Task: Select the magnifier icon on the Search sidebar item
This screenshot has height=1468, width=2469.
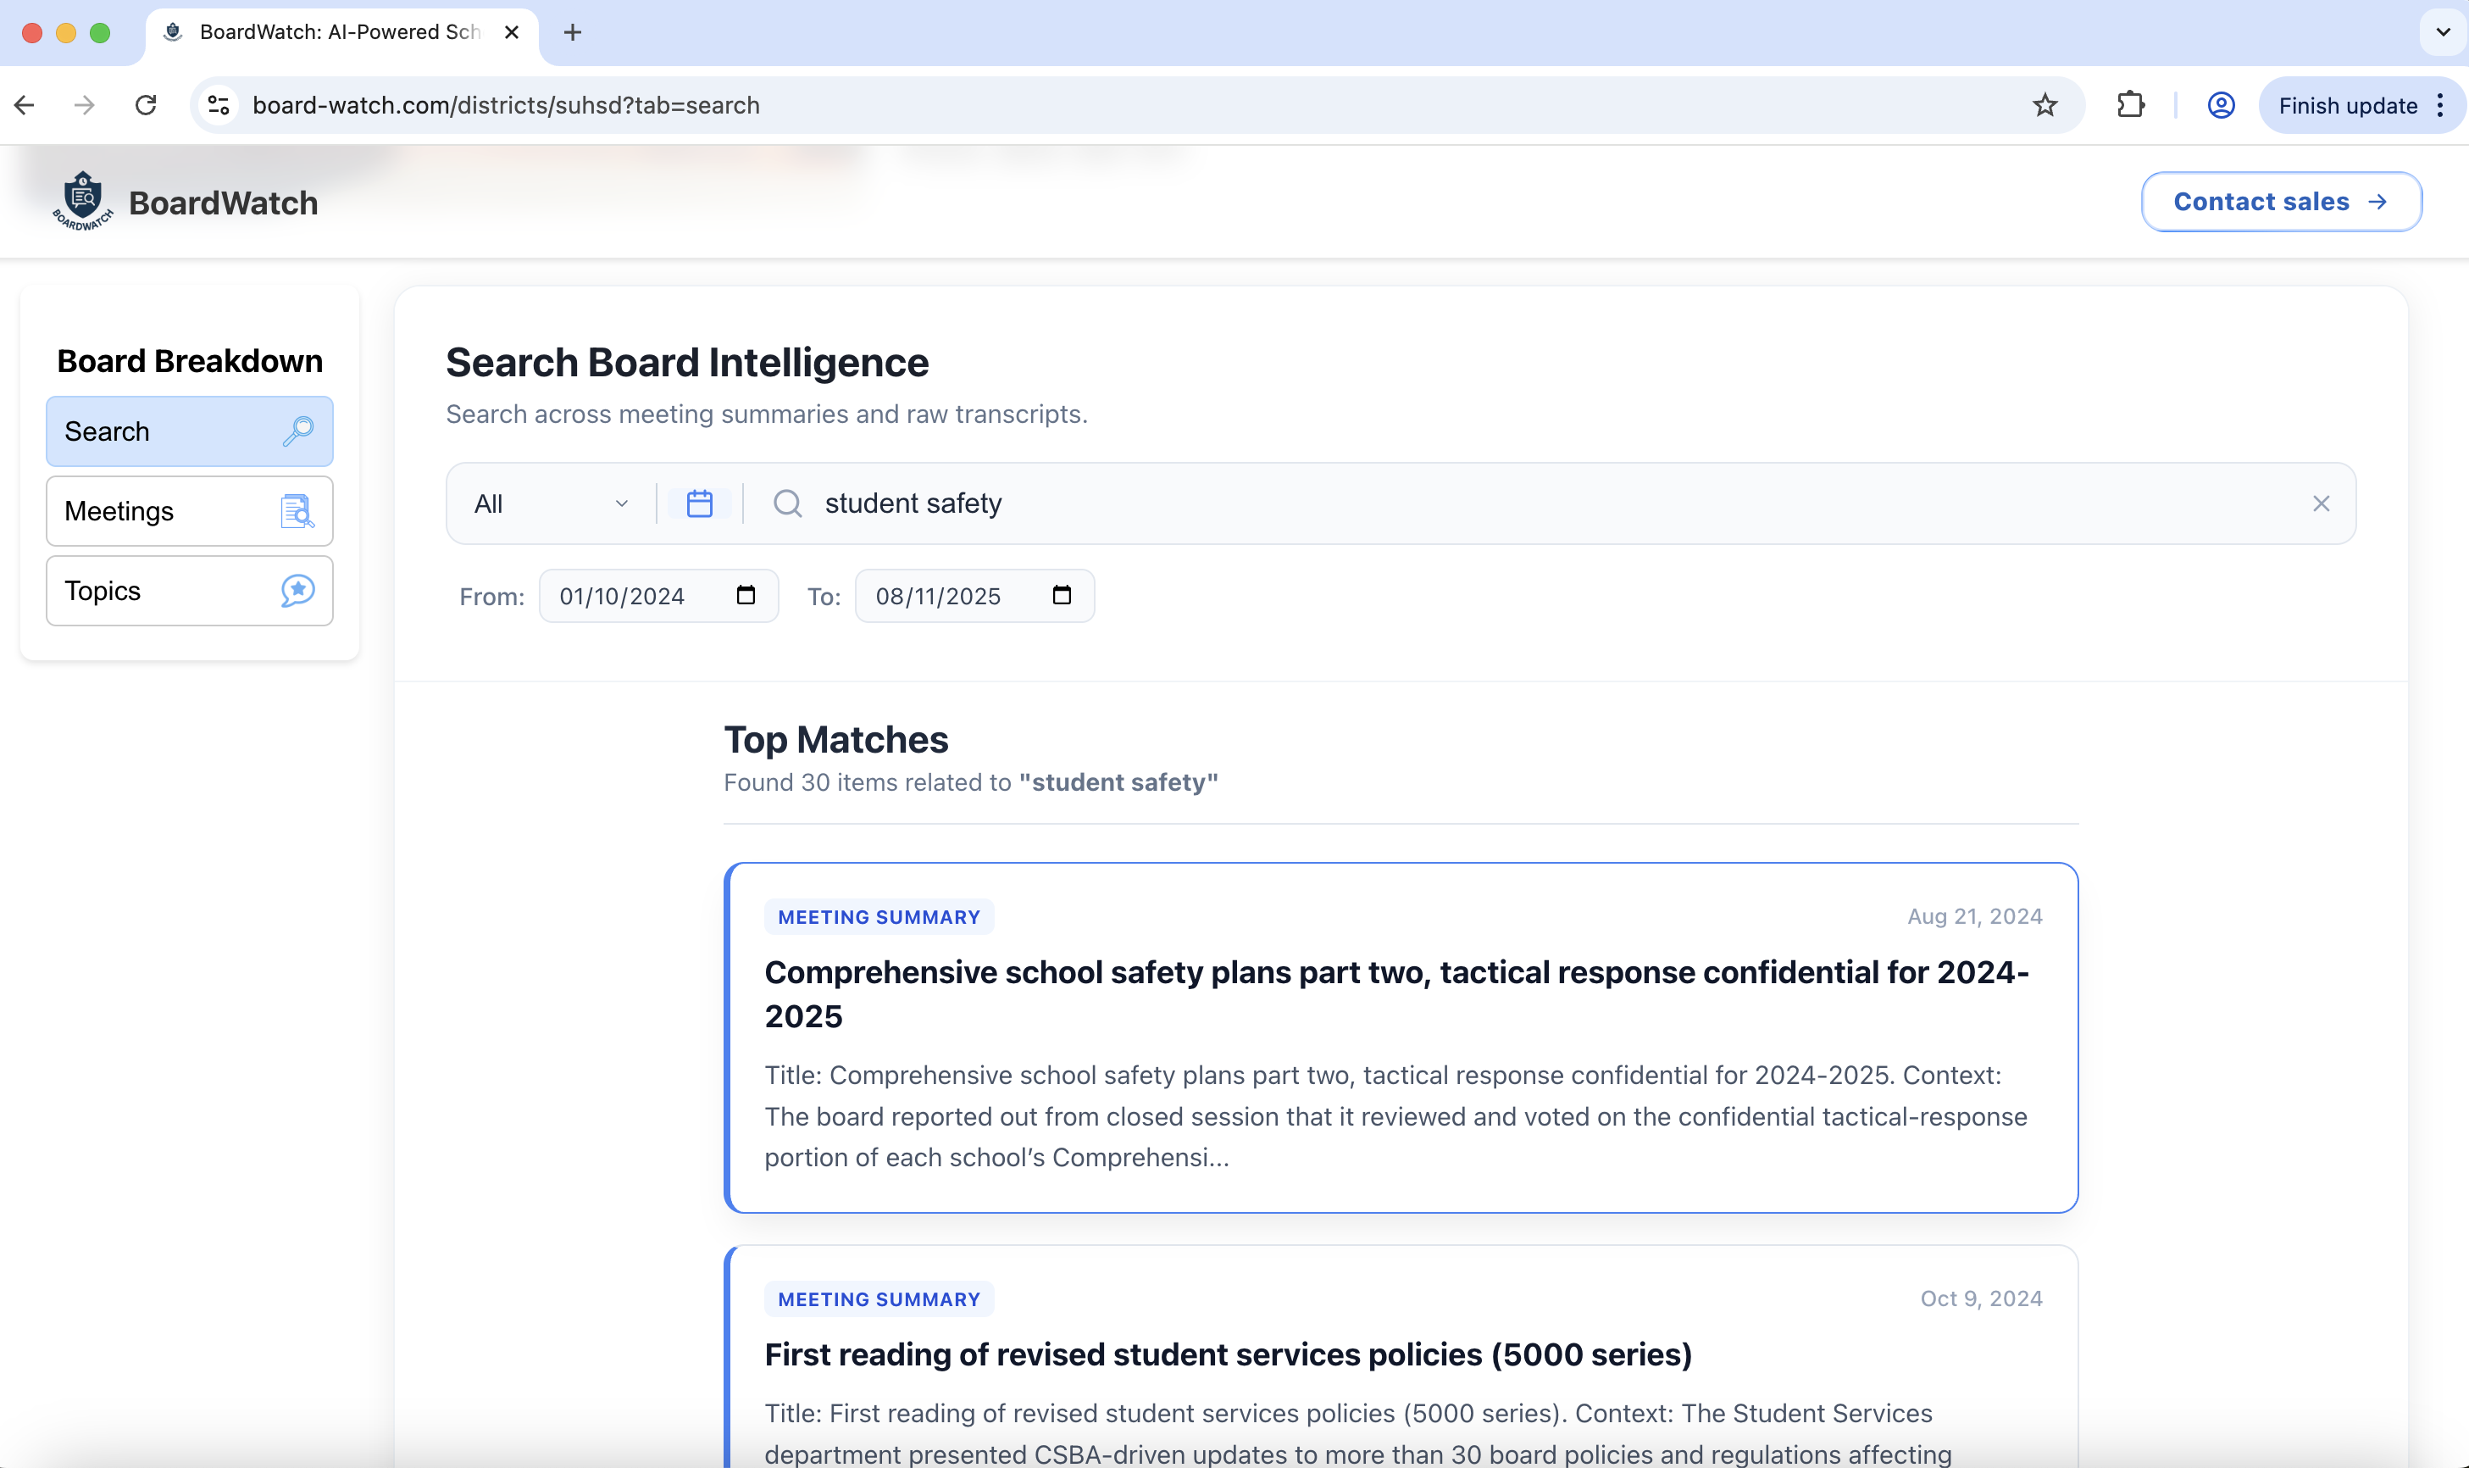Action: point(297,431)
